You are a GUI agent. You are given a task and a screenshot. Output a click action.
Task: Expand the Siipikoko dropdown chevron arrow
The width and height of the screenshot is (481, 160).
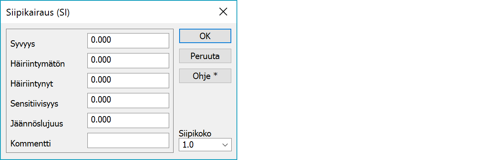(225, 145)
